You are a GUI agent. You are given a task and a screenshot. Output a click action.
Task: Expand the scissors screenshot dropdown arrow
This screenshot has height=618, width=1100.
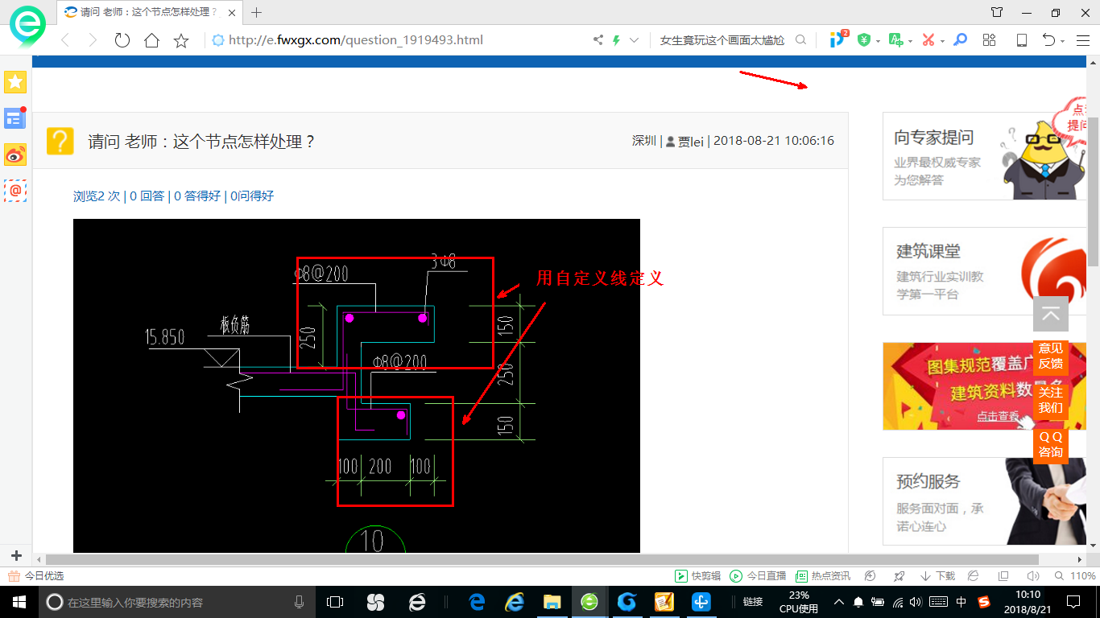[942, 41]
